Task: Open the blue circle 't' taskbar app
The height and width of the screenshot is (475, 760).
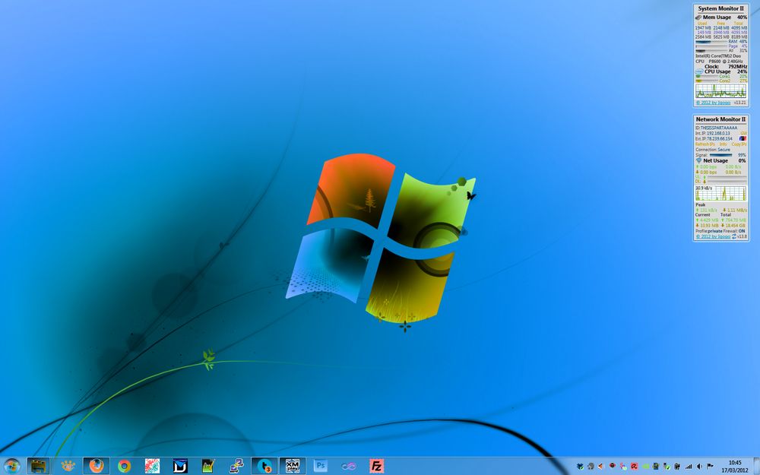Action: [x=264, y=466]
